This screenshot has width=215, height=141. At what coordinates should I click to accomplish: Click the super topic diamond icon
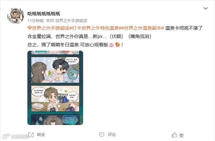pyautogui.click(x=29, y=28)
